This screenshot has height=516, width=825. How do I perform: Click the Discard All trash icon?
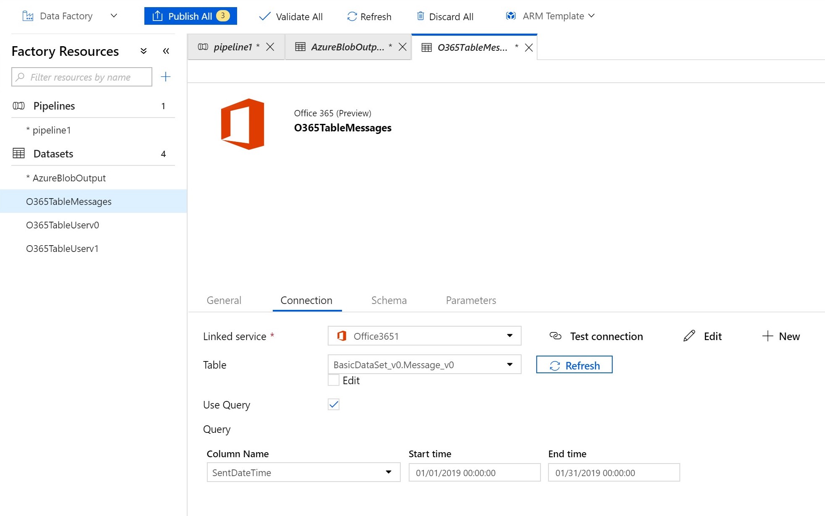(420, 16)
